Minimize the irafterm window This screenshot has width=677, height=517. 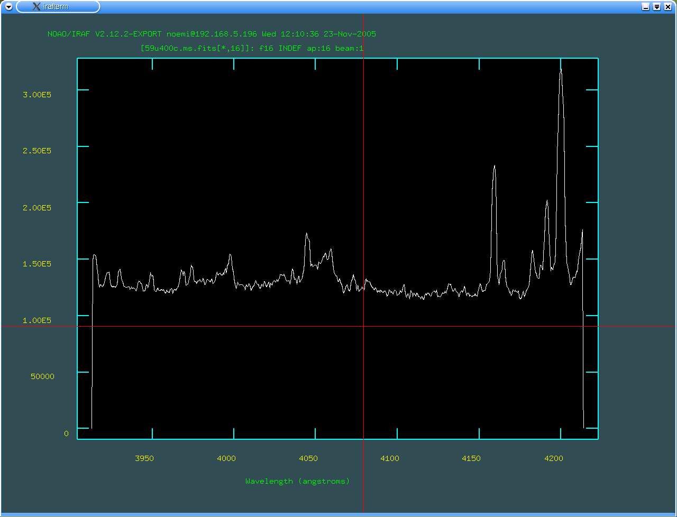tap(646, 6)
